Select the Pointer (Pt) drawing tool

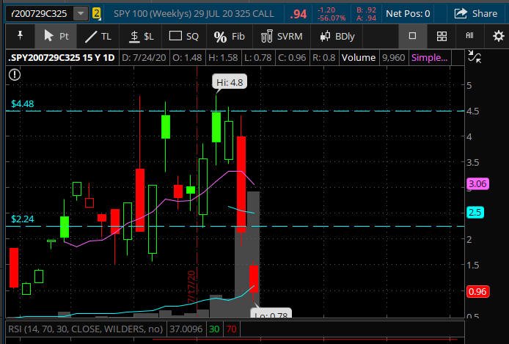[56, 36]
